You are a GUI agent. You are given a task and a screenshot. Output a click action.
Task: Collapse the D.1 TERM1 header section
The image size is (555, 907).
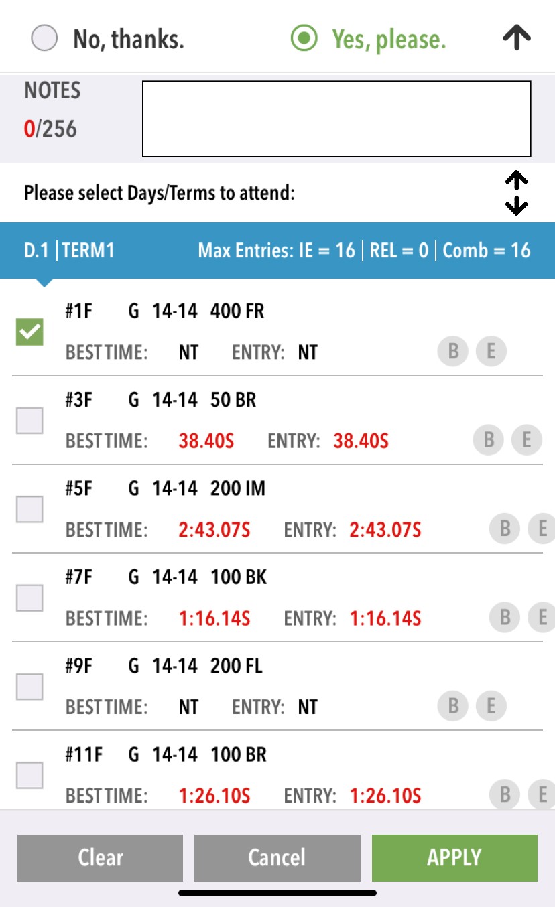(x=277, y=251)
